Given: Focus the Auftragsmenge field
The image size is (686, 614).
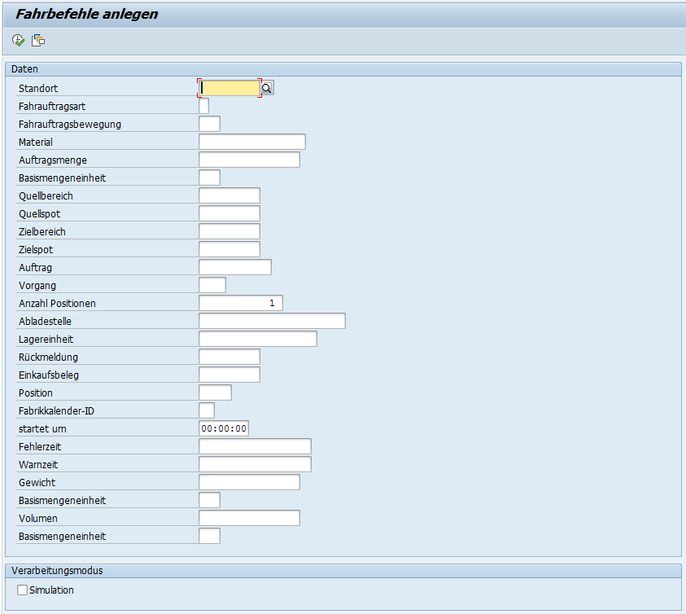Looking at the screenshot, I should 249,160.
